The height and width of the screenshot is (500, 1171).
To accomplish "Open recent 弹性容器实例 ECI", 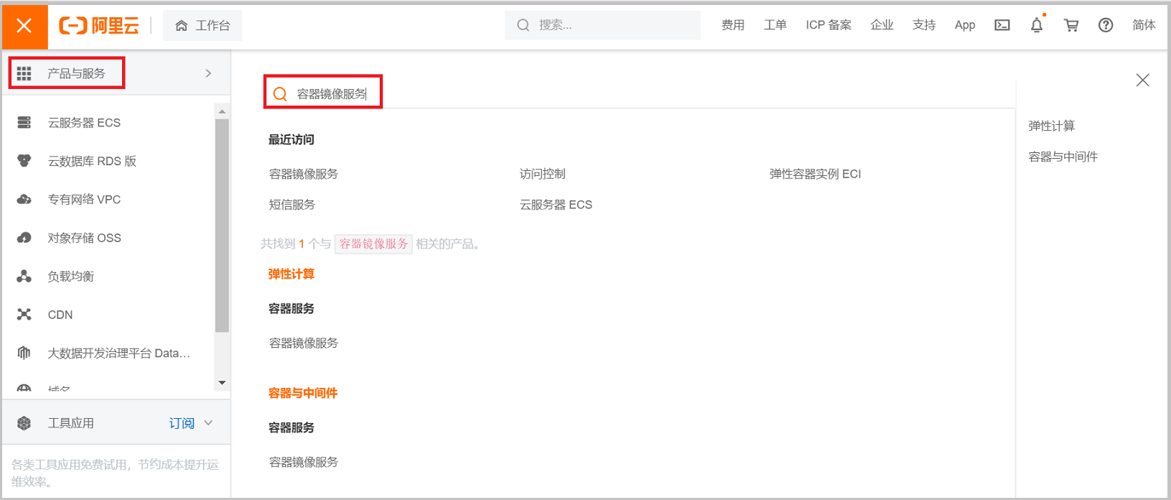I will point(815,174).
